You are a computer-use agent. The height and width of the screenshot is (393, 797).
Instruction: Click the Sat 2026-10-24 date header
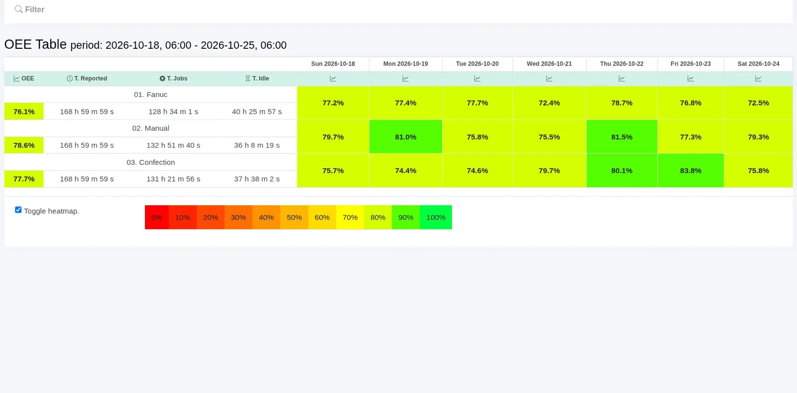(x=758, y=64)
